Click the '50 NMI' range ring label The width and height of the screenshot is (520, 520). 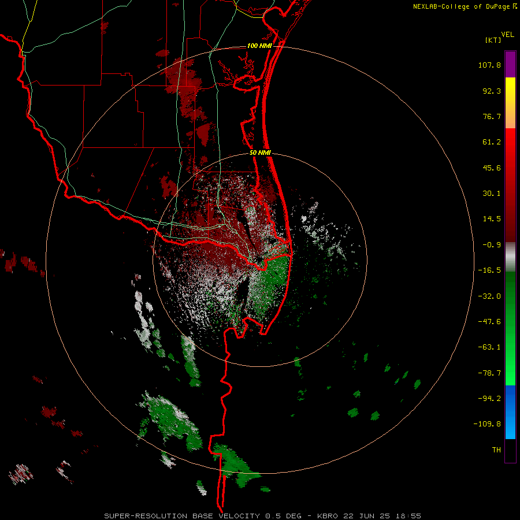[x=260, y=153]
